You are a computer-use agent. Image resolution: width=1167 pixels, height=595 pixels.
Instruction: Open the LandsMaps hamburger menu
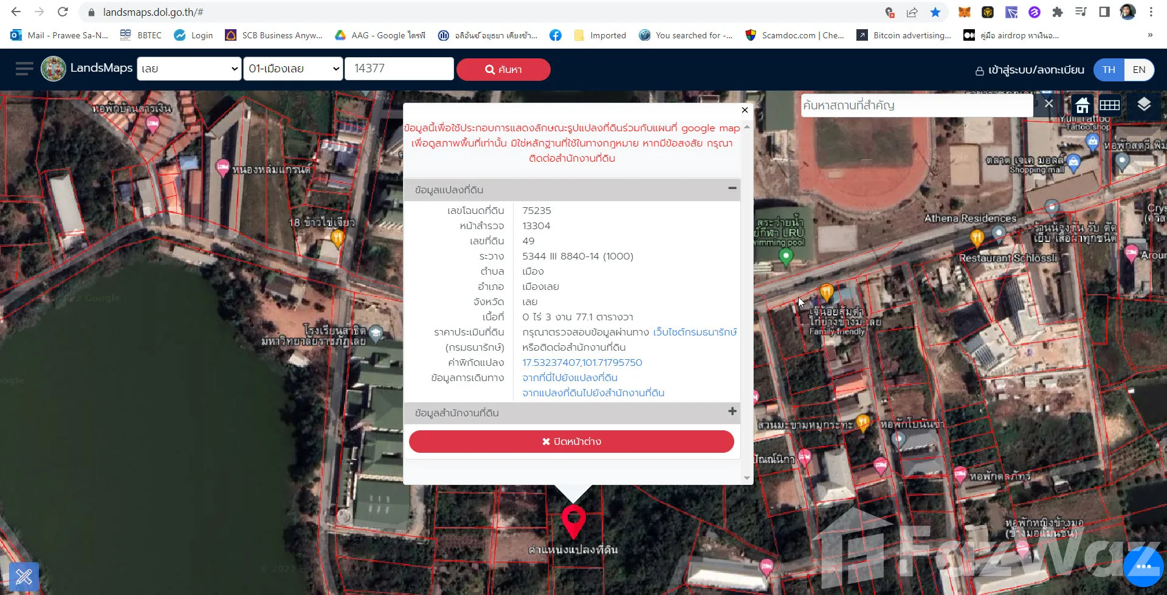(x=24, y=69)
